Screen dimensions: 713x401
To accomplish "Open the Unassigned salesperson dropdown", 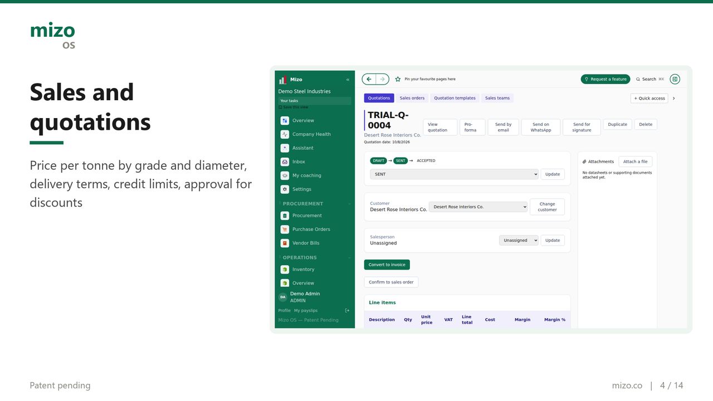I will [x=519, y=240].
